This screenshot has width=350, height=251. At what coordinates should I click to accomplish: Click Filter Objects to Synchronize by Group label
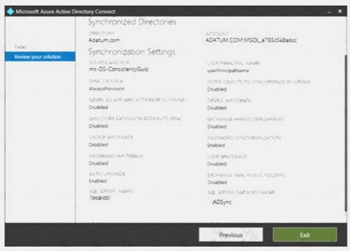[259, 82]
